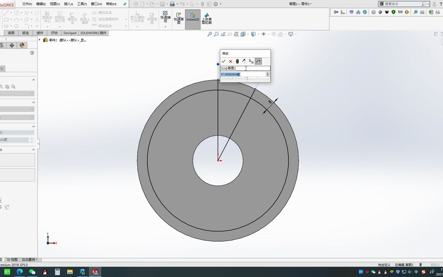443x277 pixels.
Task: Launch SolidWorks from the taskbar
Action: coord(95,272)
